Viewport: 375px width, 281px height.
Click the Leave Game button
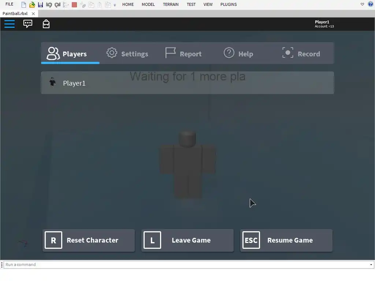pos(187,240)
